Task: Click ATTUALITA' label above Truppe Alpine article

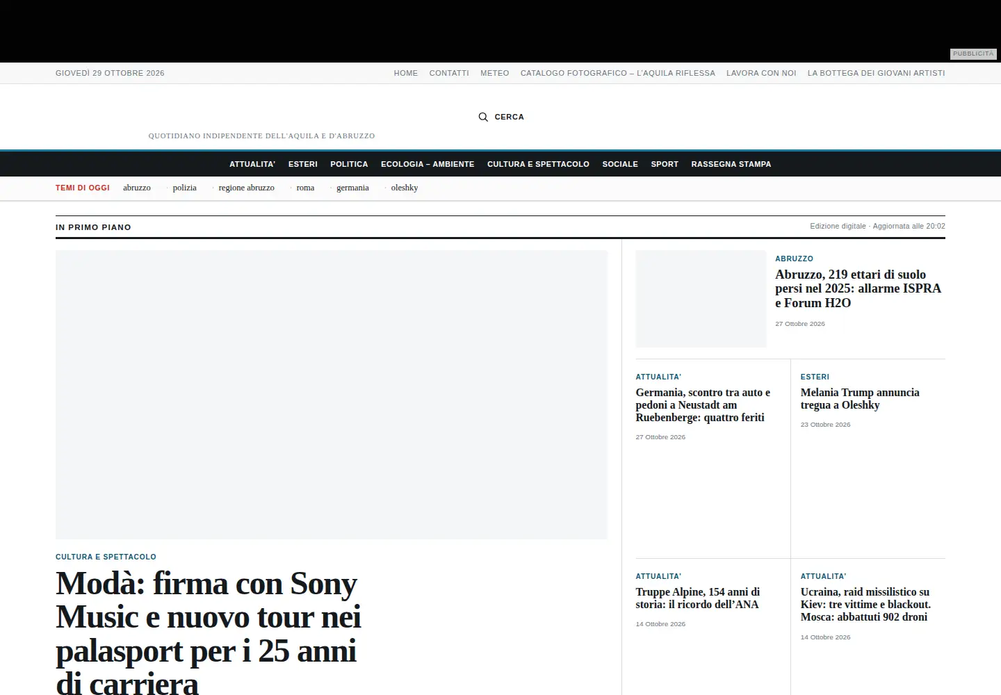Action: click(658, 576)
